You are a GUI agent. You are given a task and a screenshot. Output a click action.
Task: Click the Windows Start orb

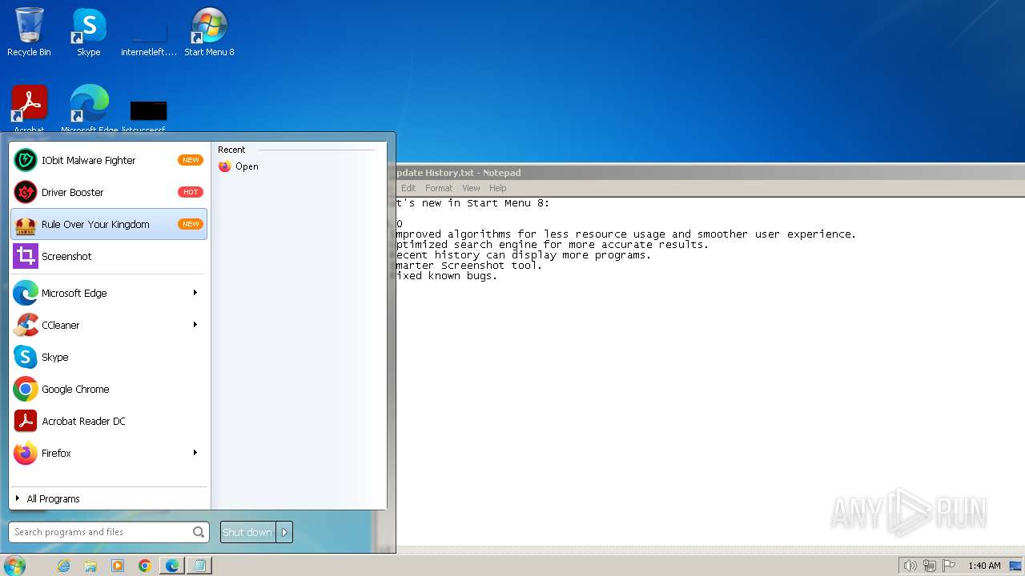click(15, 565)
